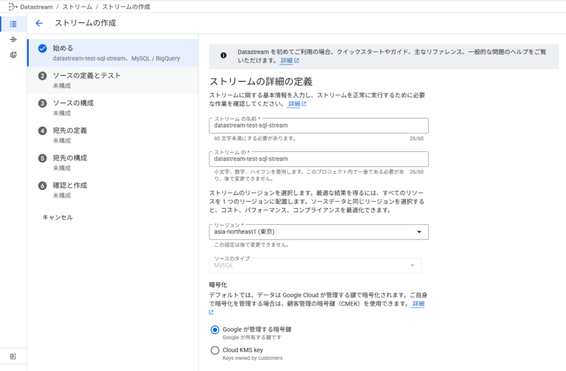The width and height of the screenshot is (566, 371).
Task: Click the ストリームの名前 input field
Action: click(x=318, y=126)
